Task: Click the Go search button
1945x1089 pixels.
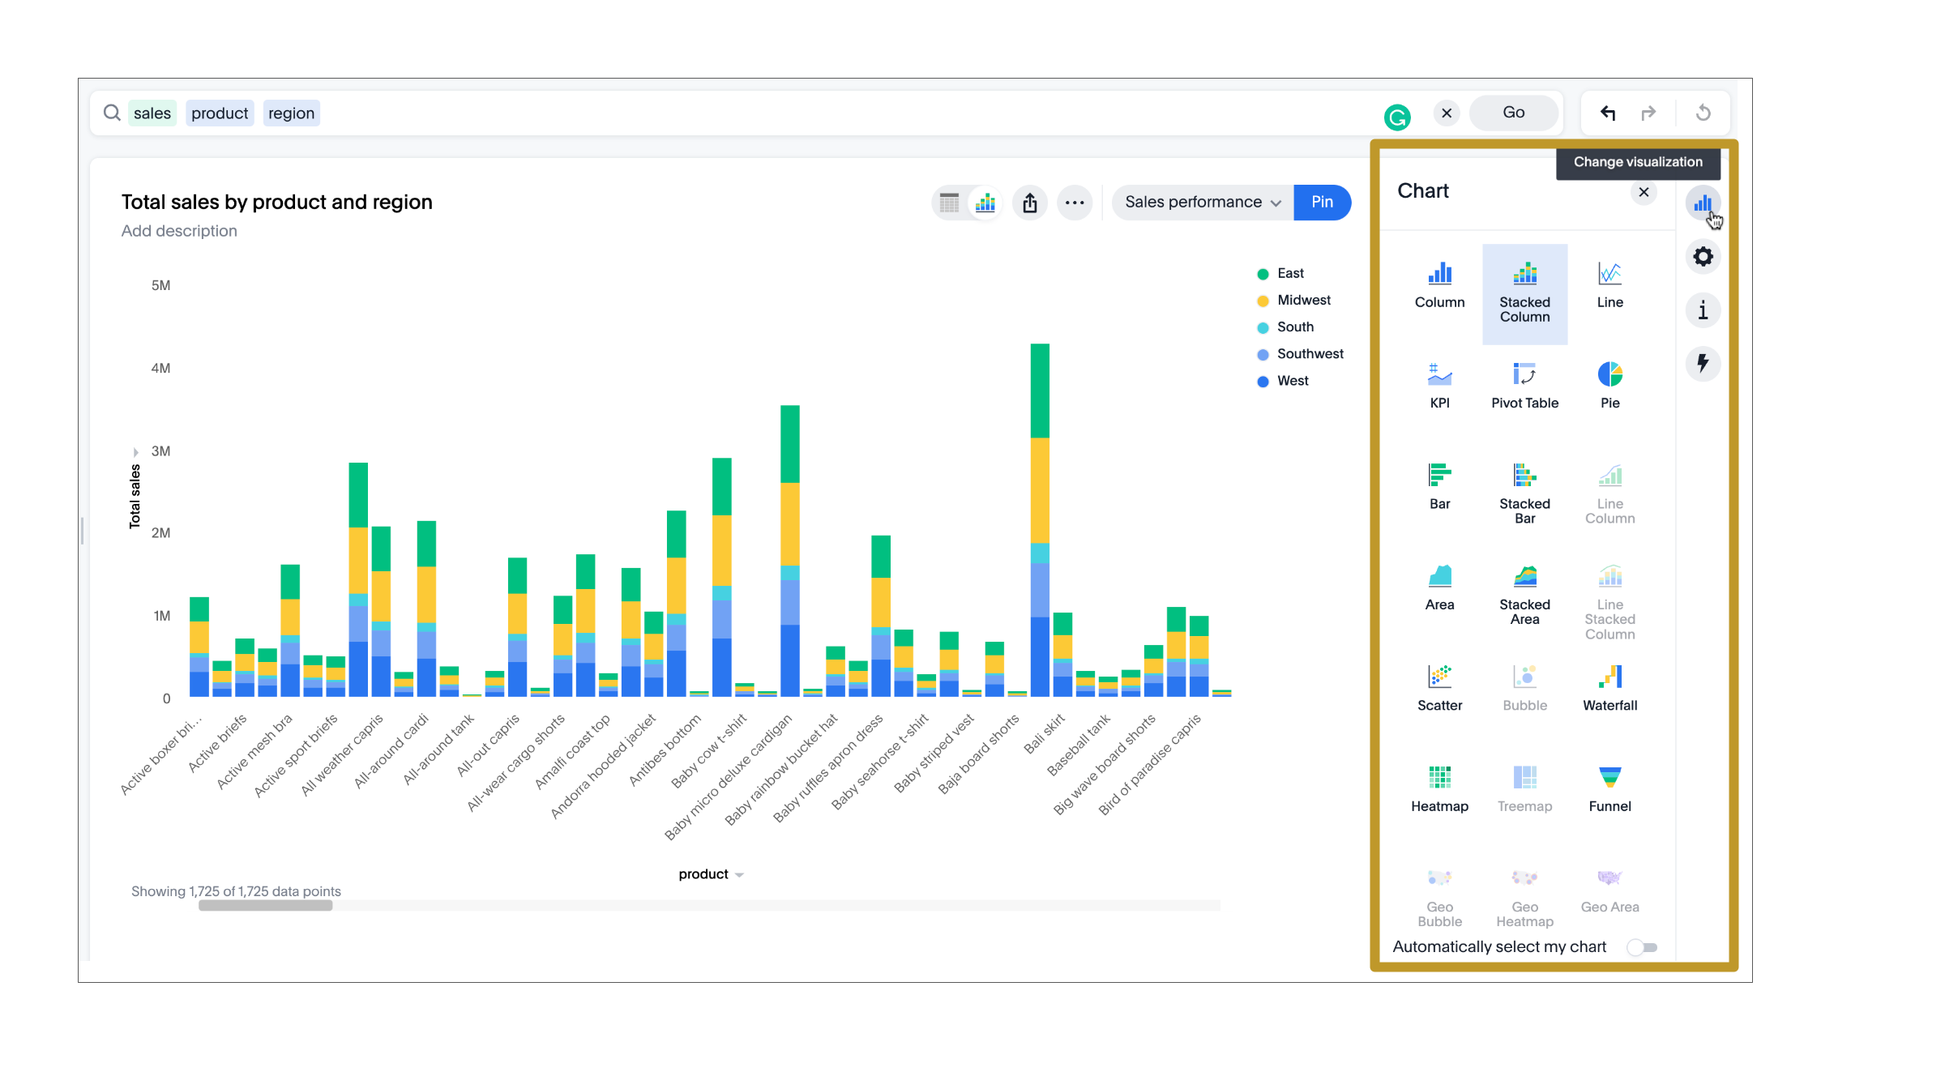Action: coord(1512,113)
